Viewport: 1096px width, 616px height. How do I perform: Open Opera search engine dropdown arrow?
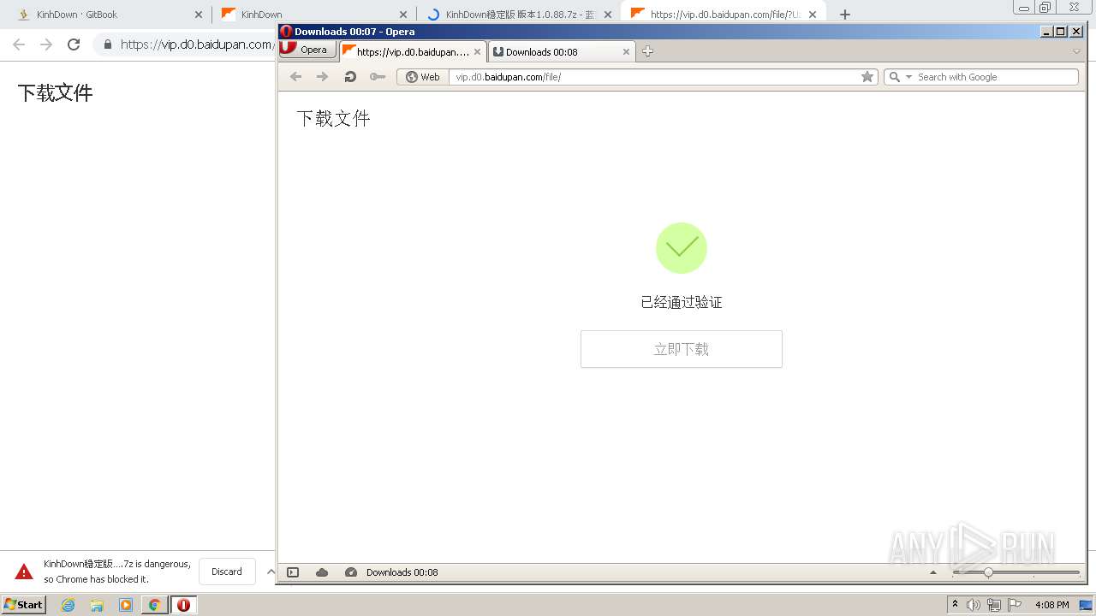point(908,77)
